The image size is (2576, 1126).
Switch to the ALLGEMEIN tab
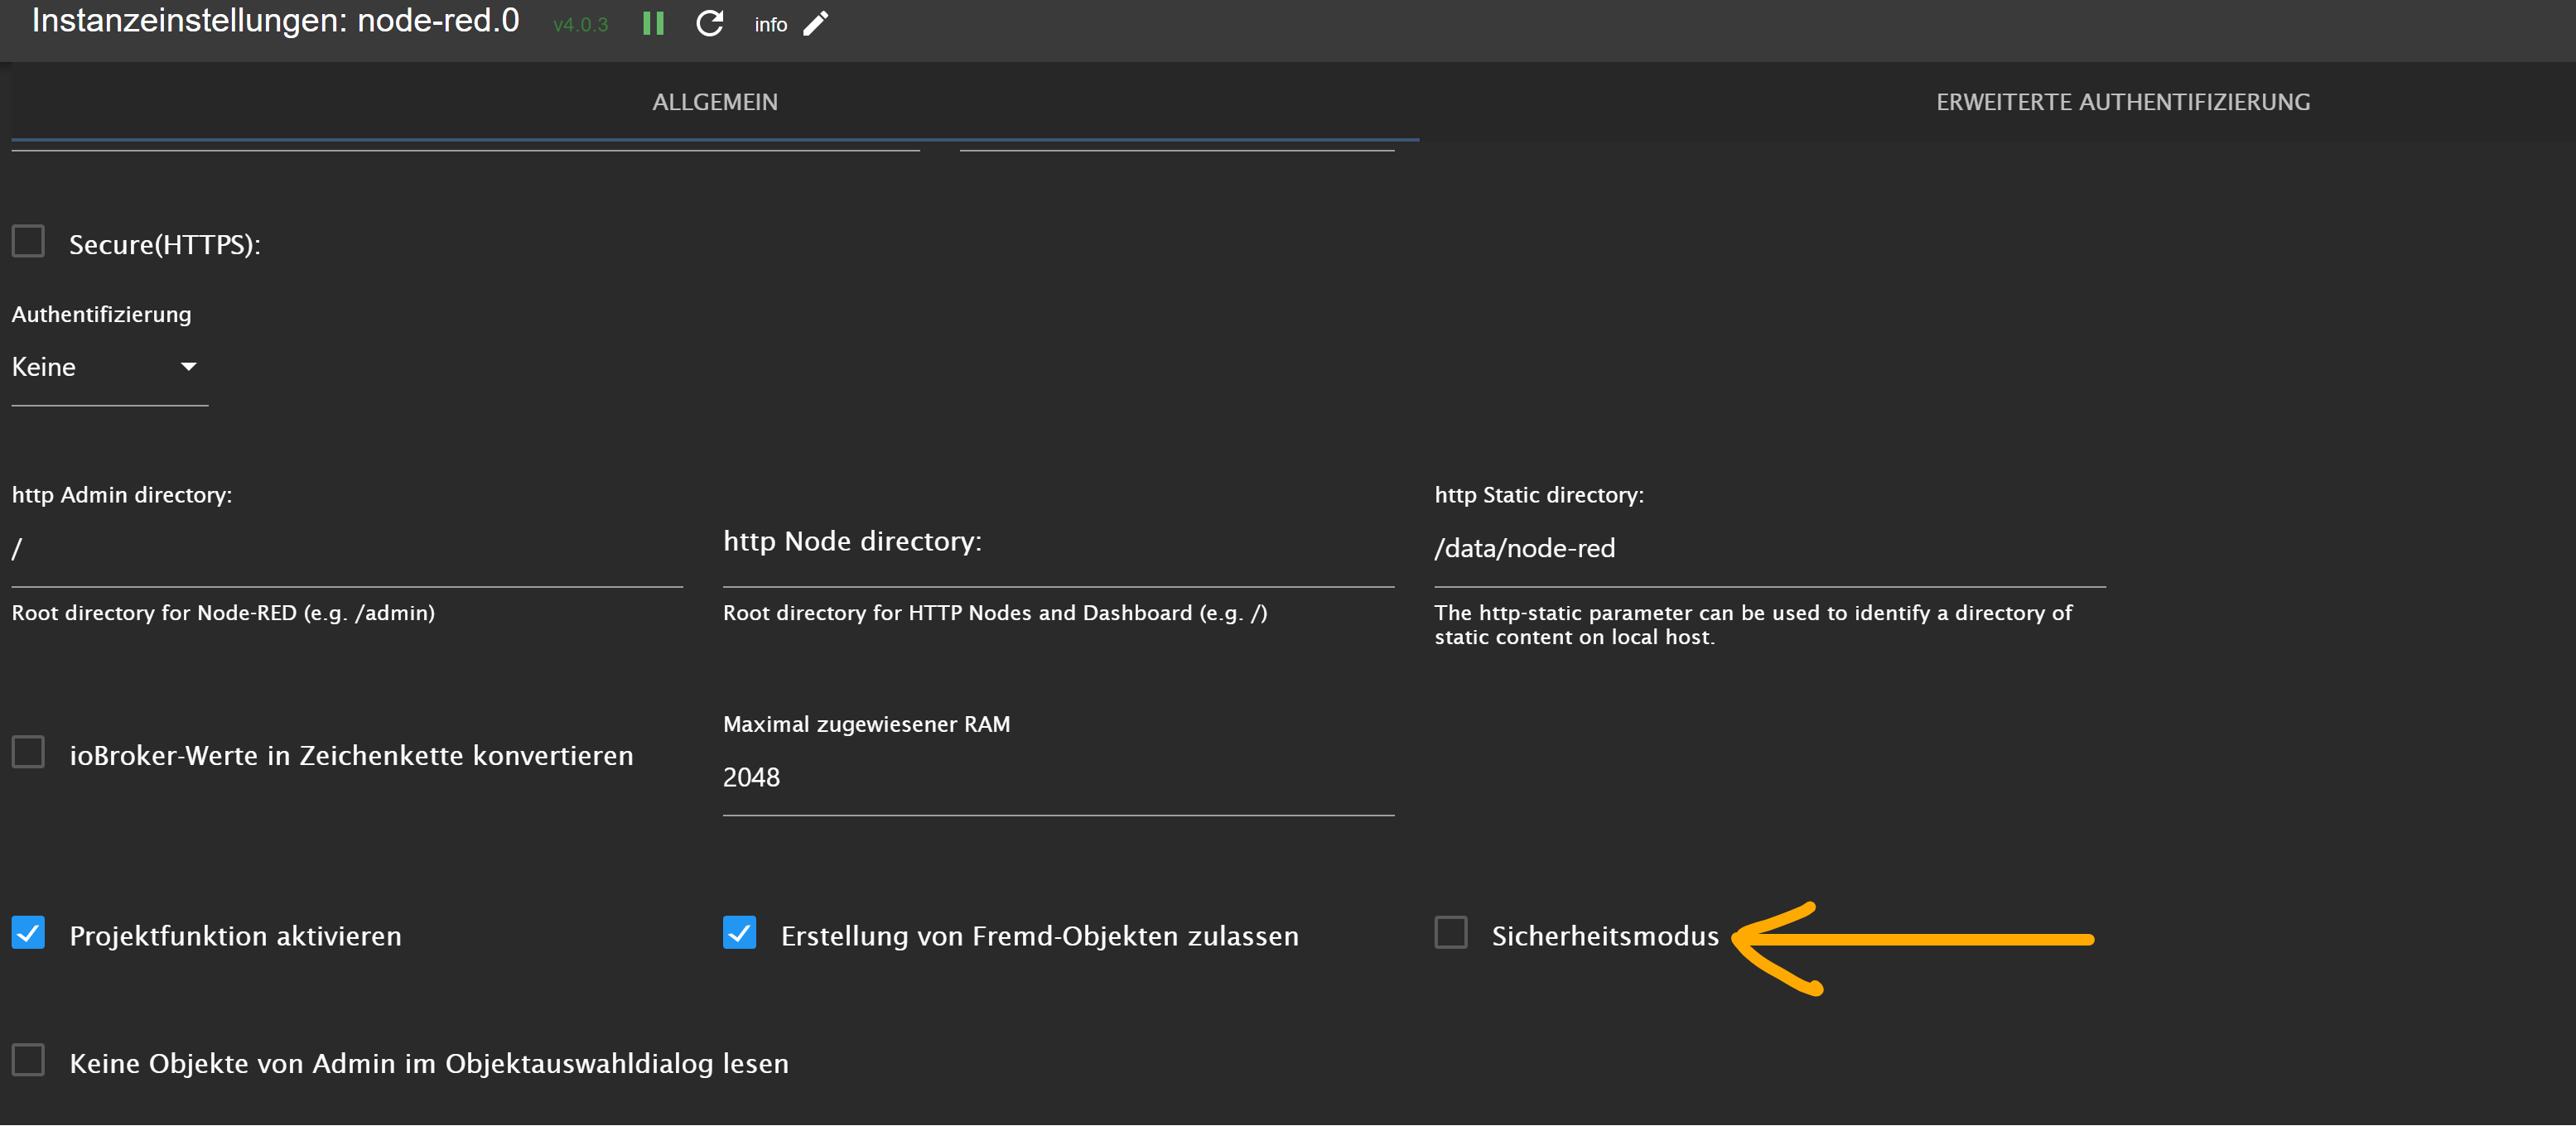715,102
